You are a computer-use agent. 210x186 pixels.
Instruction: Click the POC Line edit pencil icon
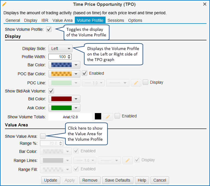[x=136, y=83]
